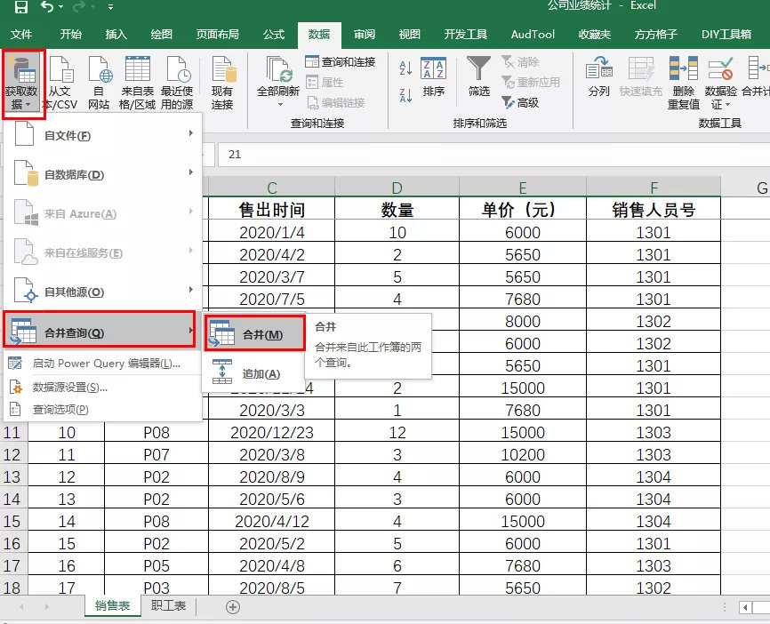770x624 pixels.
Task: Switch to the 开发工具 ribbon tab
Action: (x=466, y=35)
